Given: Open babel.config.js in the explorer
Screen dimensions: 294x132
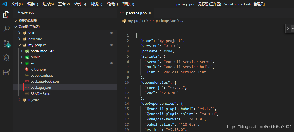Looking at the screenshot, I should tap(42, 76).
